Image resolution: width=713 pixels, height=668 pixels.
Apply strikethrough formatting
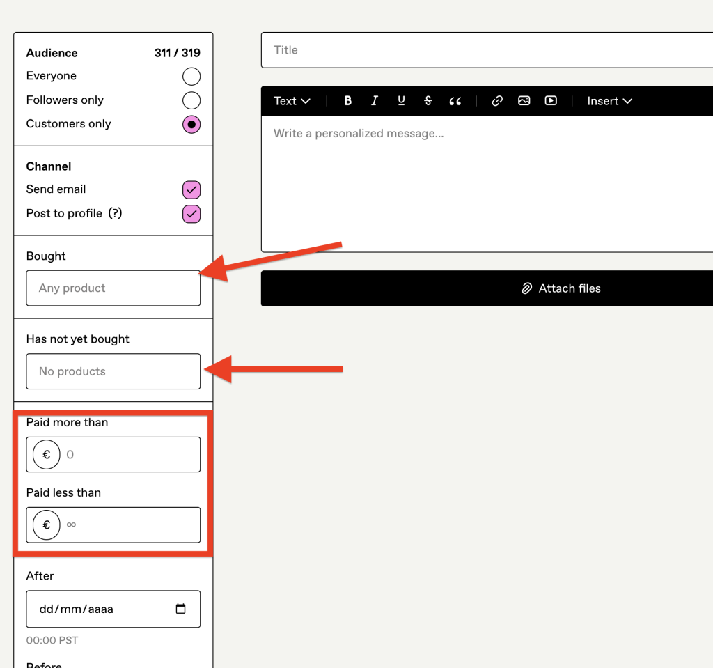[x=428, y=101]
